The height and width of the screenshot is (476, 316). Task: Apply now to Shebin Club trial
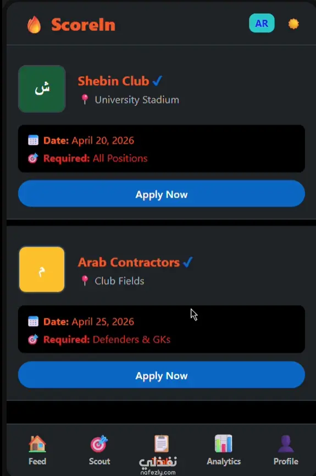pos(162,193)
